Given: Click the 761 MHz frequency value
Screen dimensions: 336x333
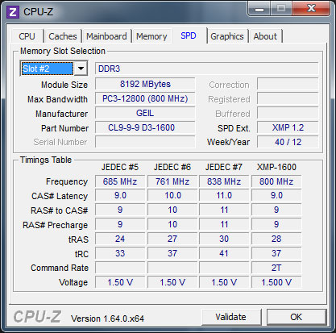Looking at the screenshot, I should click(172, 181).
